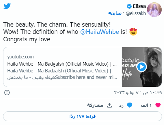
Task: Click the tweet info circle icon
Action: [7, 93]
